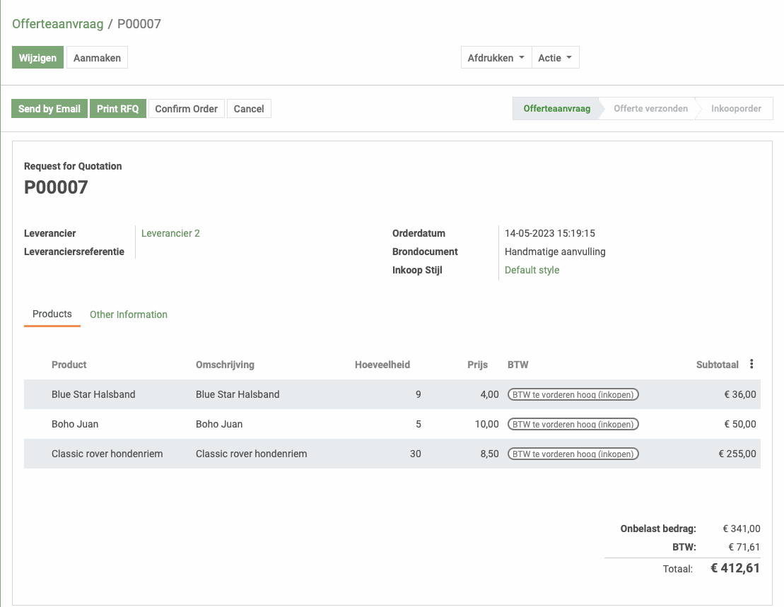Viewport: 784px width, 607px height.
Task: Click the tax amount € 71,61
Action: [744, 547]
